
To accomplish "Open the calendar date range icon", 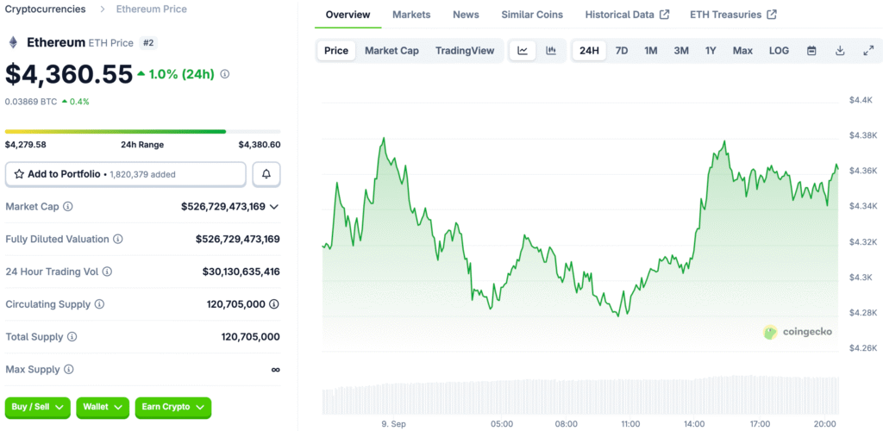I will (811, 51).
